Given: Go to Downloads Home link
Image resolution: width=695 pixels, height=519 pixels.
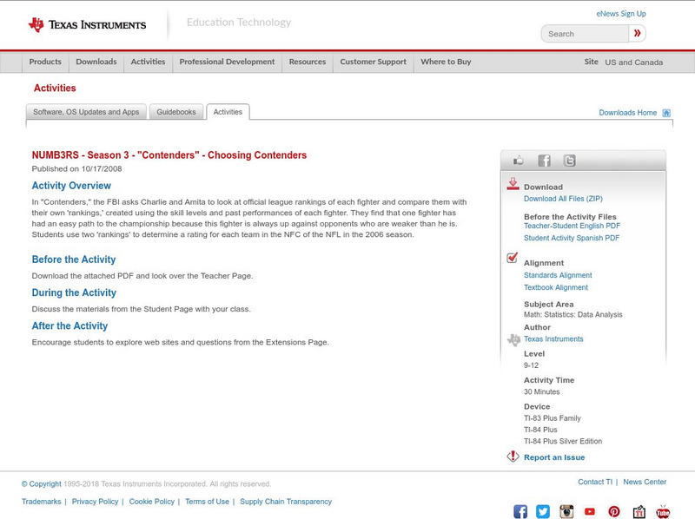Looking at the screenshot, I should point(627,113).
